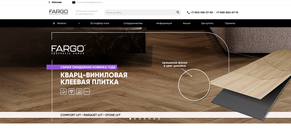This screenshot has width=291, height=134.
Task: Click the phone handset icon
Action: tap(188, 13)
